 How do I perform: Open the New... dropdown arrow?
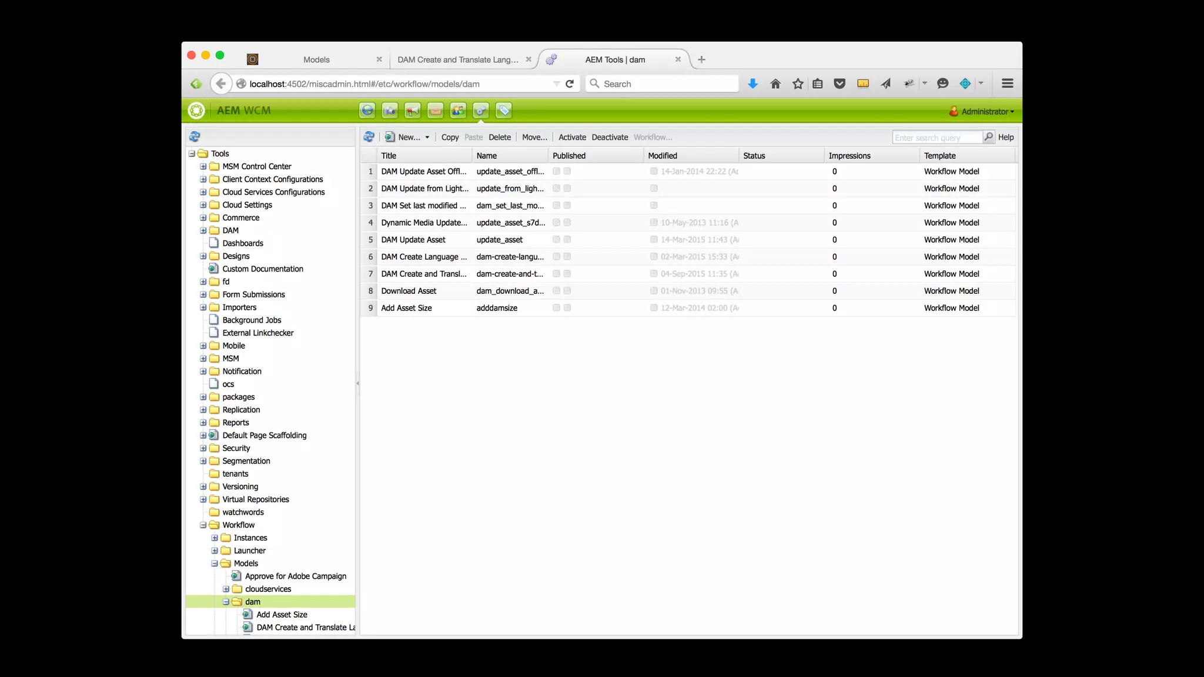427,138
